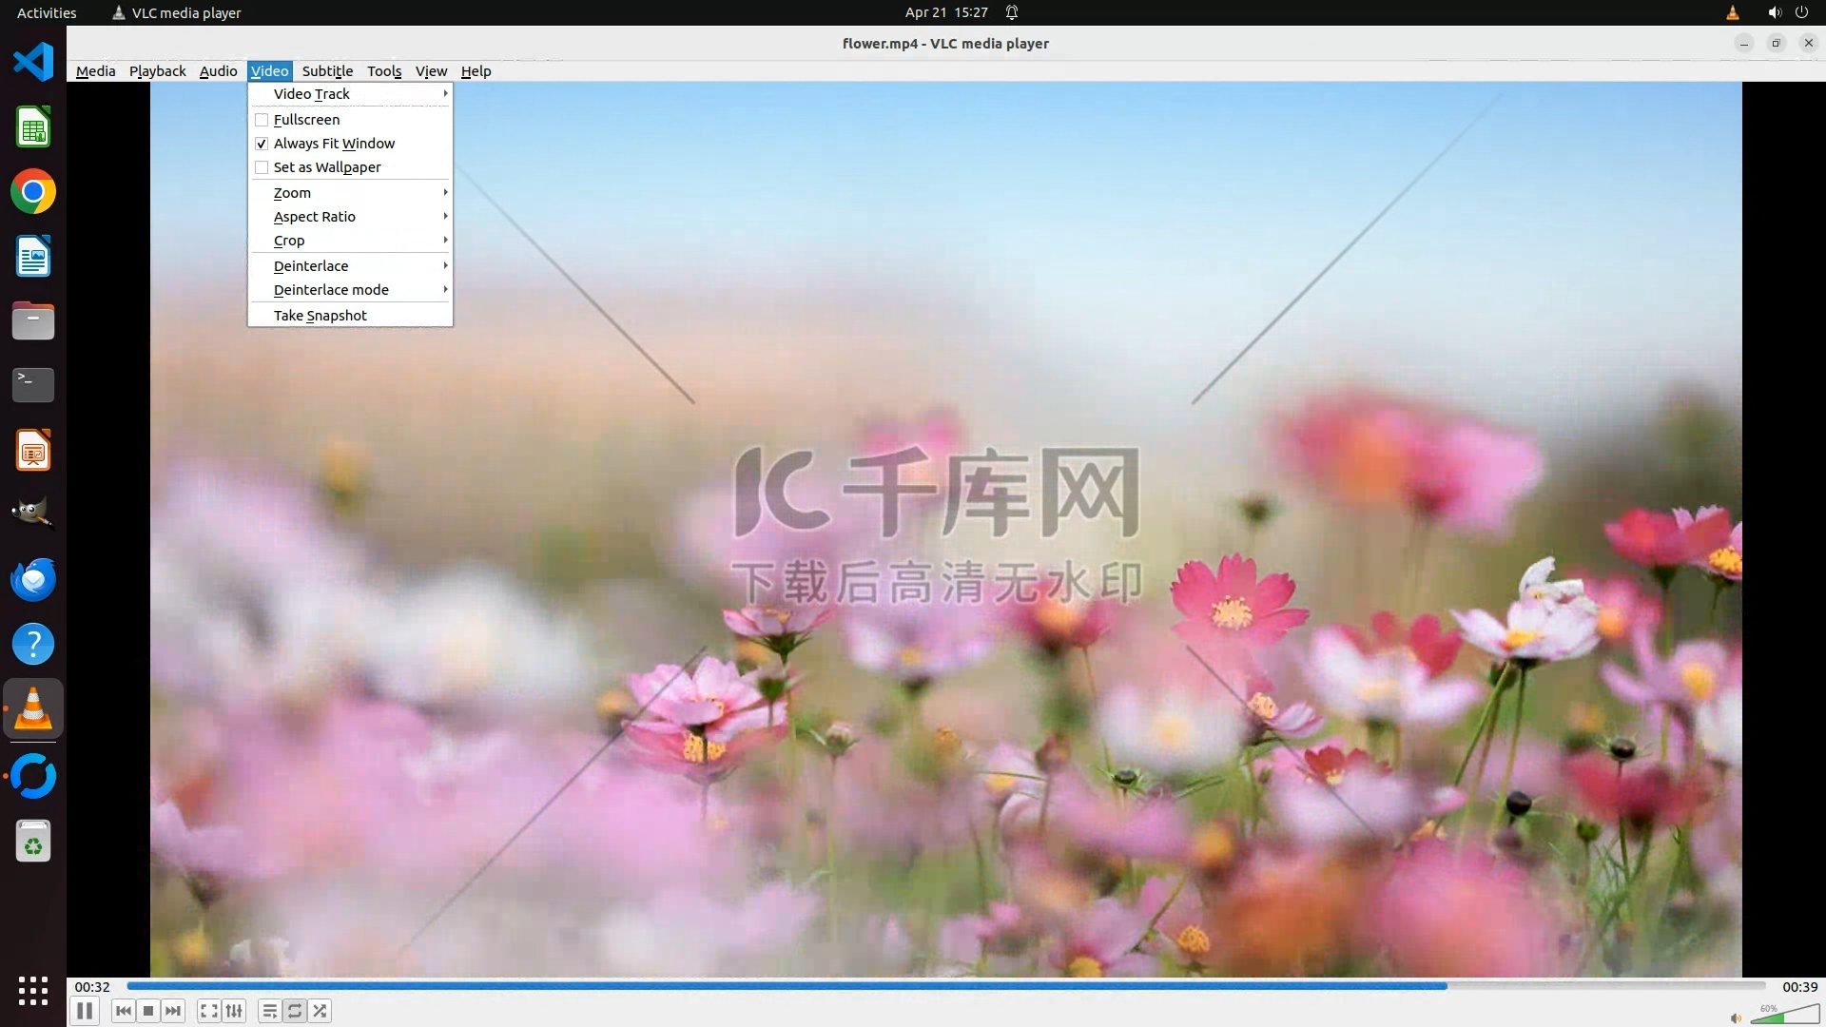Enable random shuffle playback

coord(321,1011)
